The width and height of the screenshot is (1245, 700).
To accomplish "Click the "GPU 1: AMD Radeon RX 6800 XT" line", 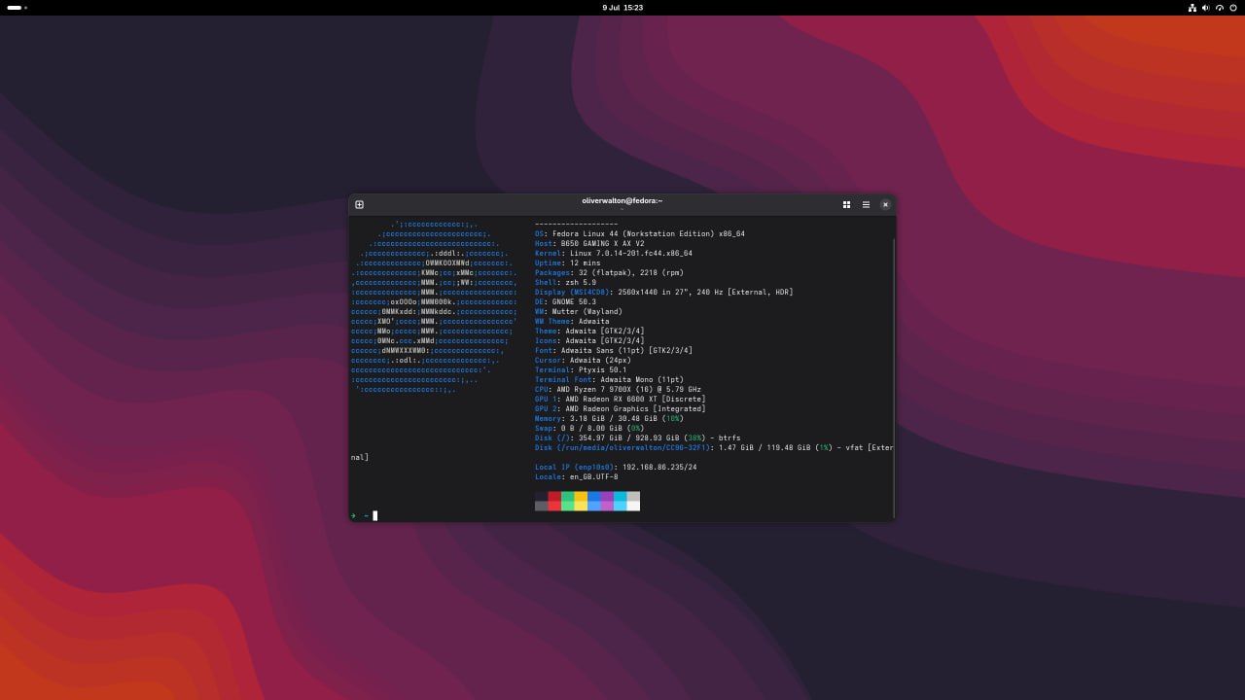I will 621,399.
